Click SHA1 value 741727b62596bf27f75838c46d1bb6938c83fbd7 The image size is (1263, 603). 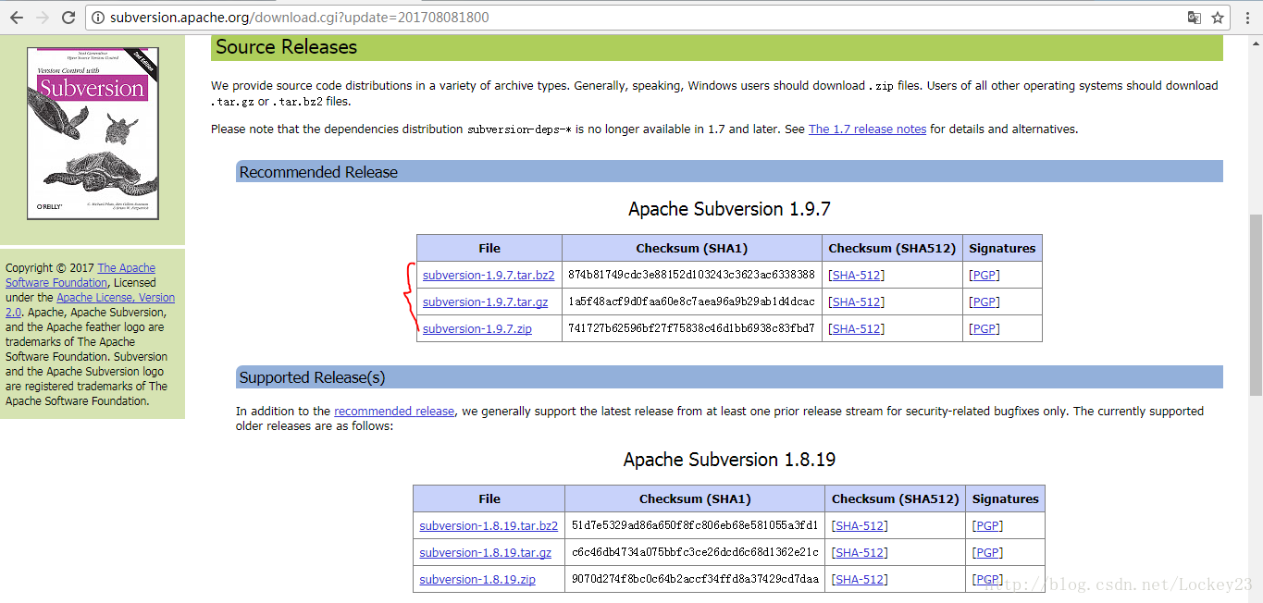(x=691, y=328)
